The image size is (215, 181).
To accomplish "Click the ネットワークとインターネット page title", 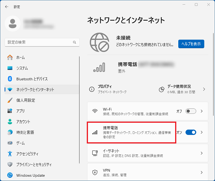I will tap(126, 20).
